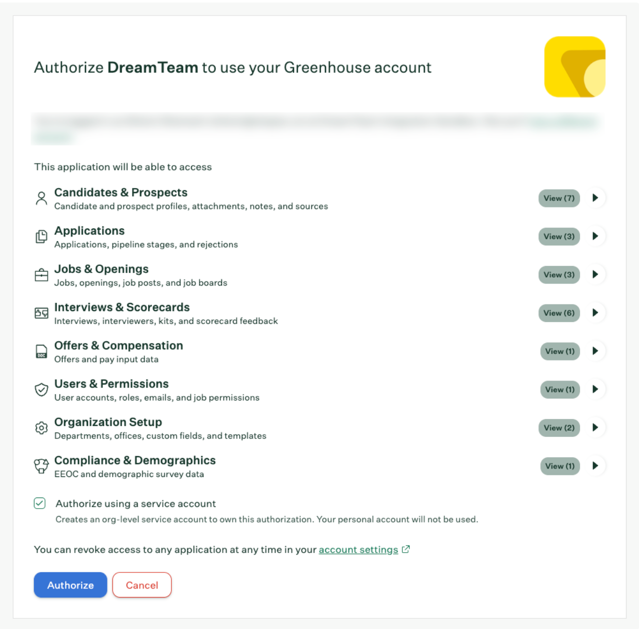
Task: Click the Interviews & Scorecards heading
Action: click(x=122, y=307)
